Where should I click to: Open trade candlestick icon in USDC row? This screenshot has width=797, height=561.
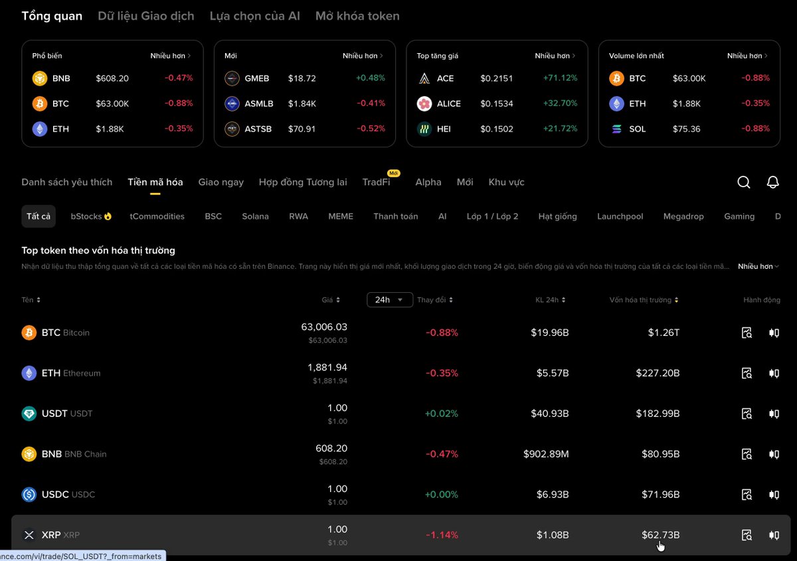pyautogui.click(x=774, y=495)
